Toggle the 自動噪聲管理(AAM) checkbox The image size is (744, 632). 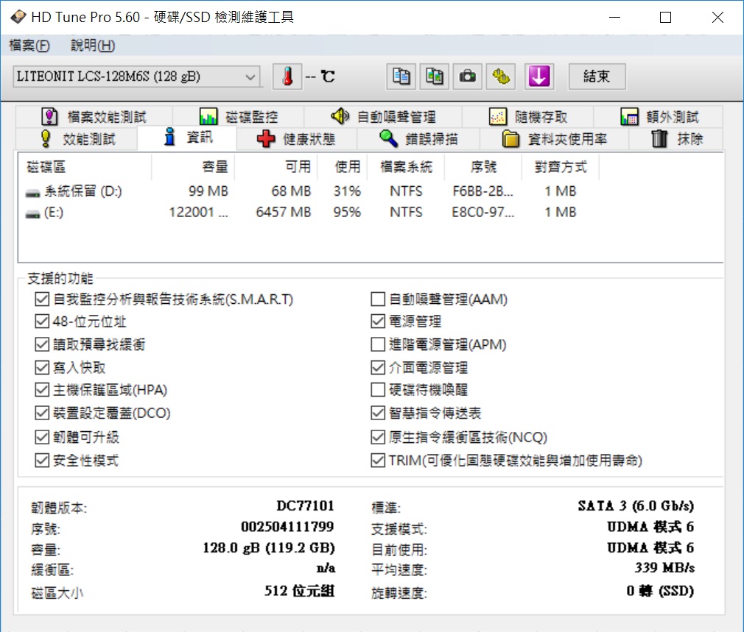click(378, 299)
